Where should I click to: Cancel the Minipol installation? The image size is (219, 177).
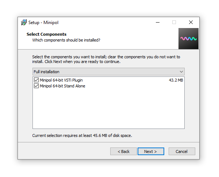pos(181,152)
